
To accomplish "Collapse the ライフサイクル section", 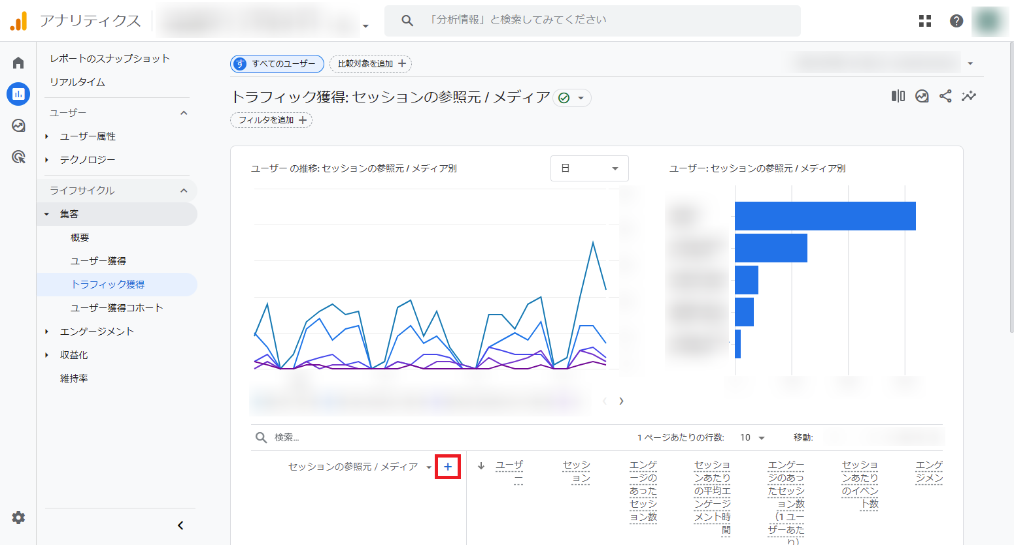I will pos(184,191).
